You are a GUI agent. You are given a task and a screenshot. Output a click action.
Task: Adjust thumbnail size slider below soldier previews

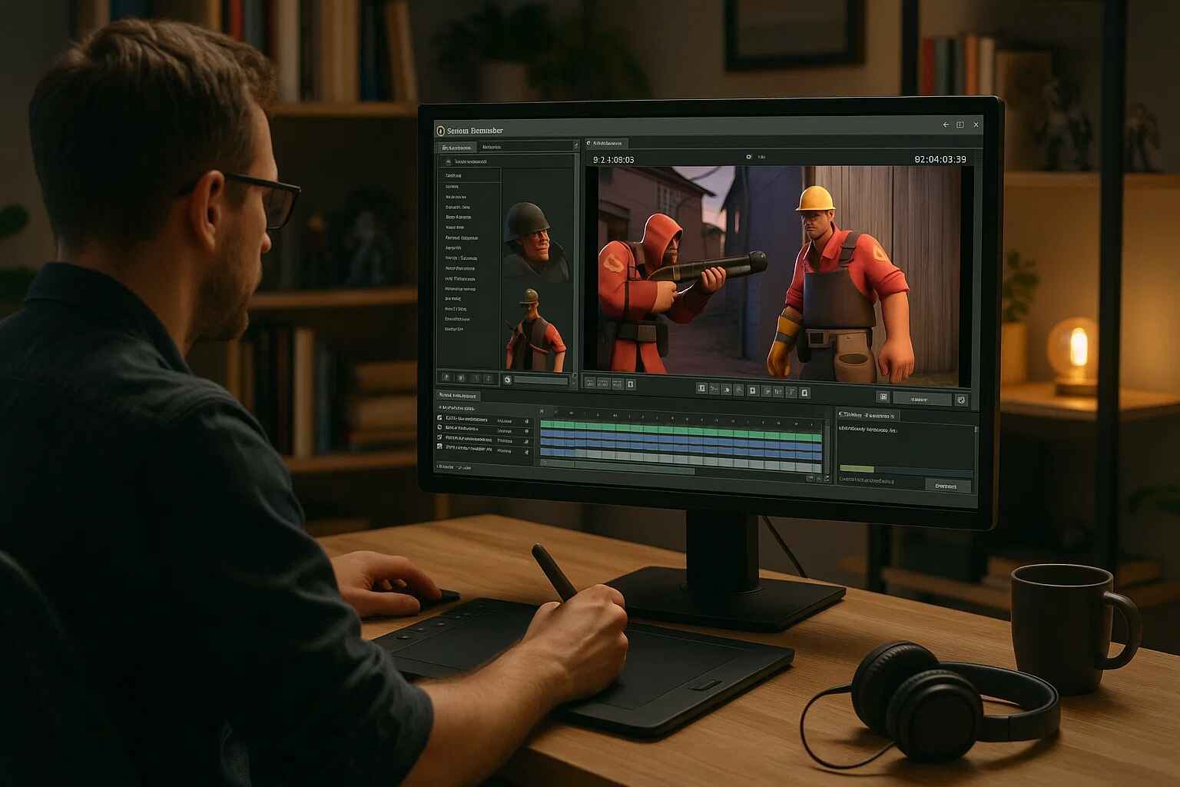point(541,380)
